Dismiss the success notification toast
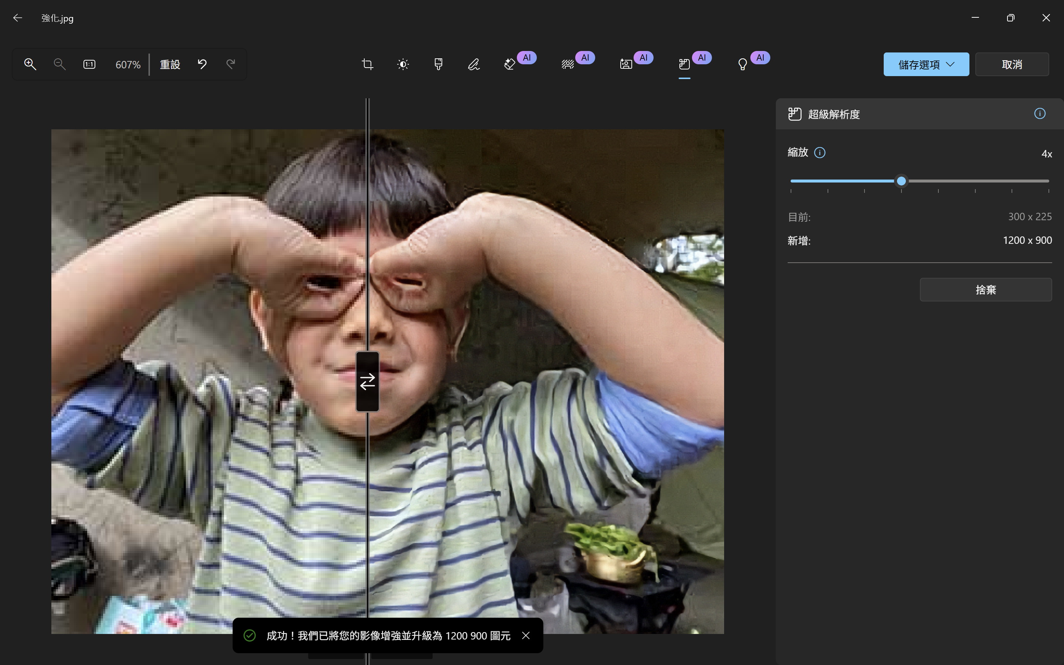The image size is (1064, 665). 526,635
